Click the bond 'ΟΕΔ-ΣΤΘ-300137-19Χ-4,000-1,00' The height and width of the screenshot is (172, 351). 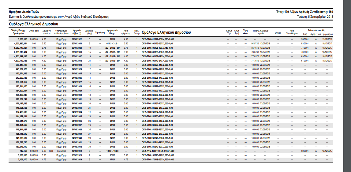157,56
